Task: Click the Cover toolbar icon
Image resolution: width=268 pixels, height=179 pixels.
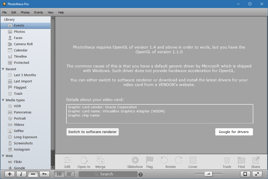Action: 193,160
